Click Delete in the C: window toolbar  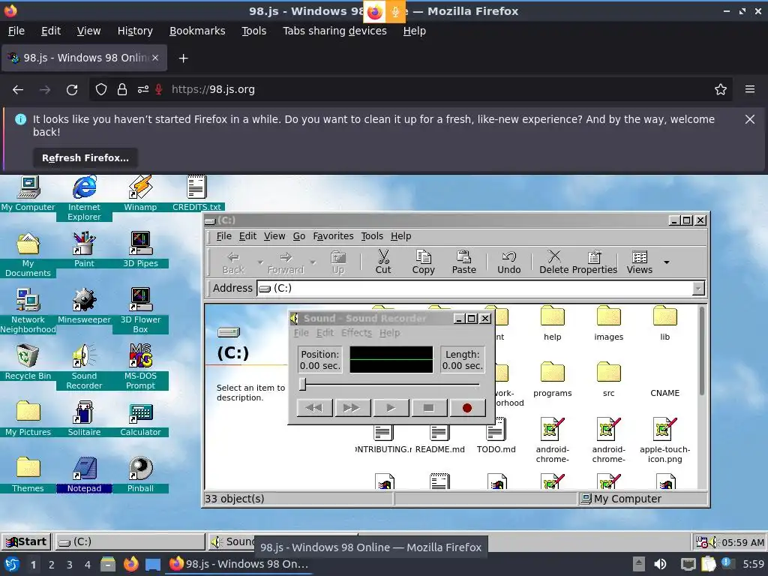pos(554,262)
